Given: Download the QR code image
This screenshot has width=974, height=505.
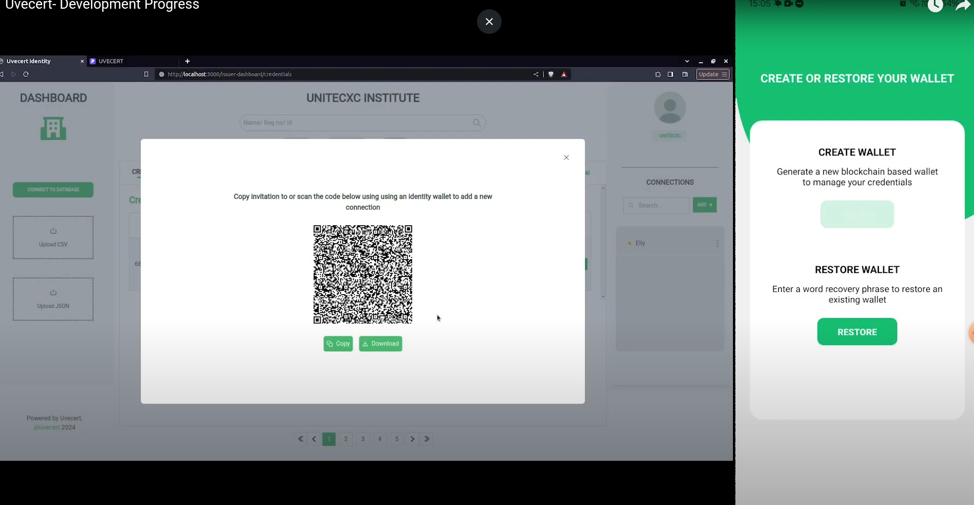Looking at the screenshot, I should click(380, 344).
